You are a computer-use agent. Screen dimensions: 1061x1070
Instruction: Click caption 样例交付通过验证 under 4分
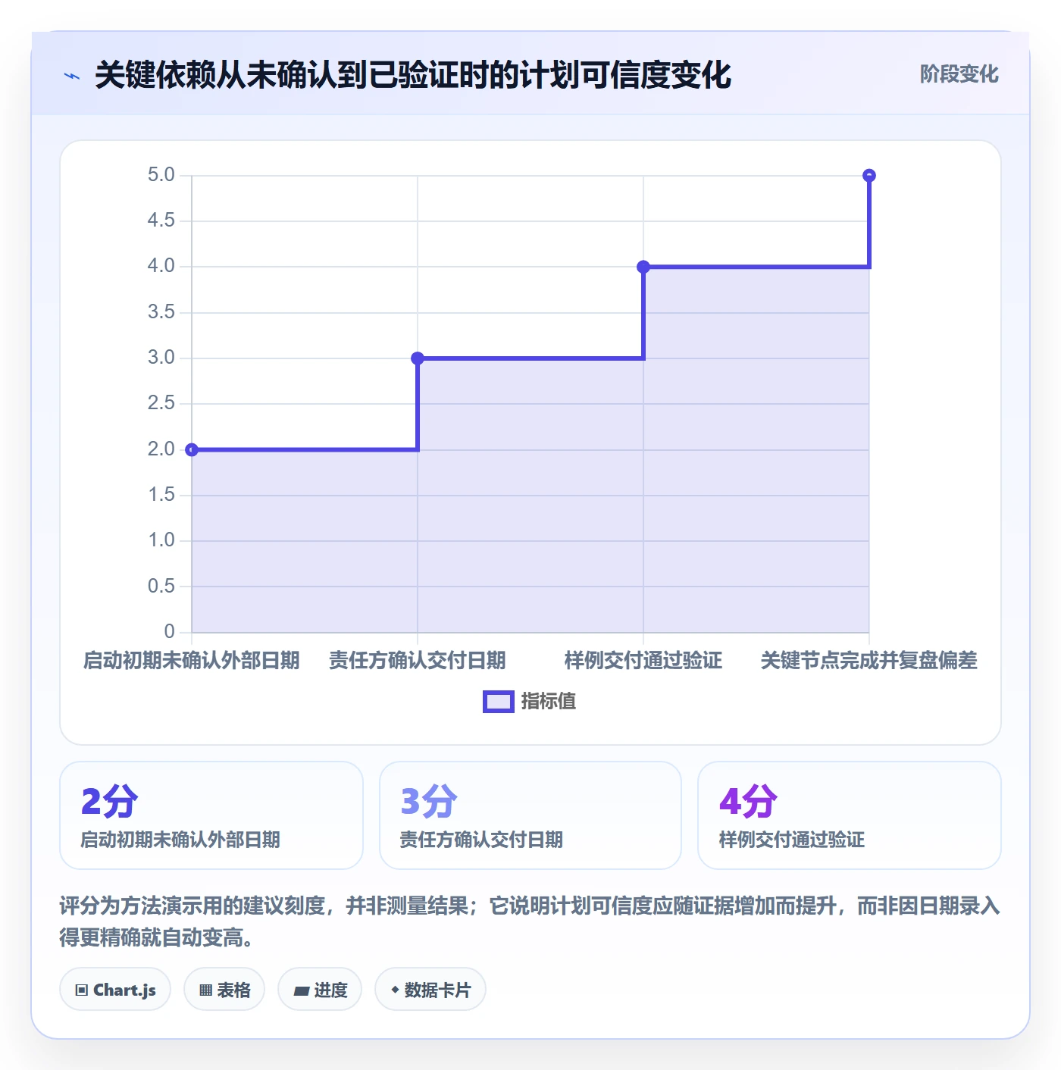[x=792, y=840]
